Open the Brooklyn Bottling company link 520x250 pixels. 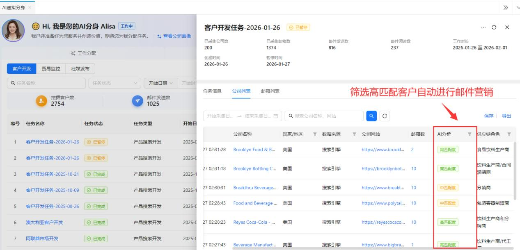coord(254,169)
